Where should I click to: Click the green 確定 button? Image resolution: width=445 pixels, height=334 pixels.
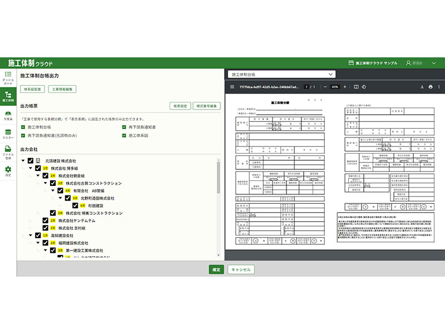pyautogui.click(x=216, y=269)
